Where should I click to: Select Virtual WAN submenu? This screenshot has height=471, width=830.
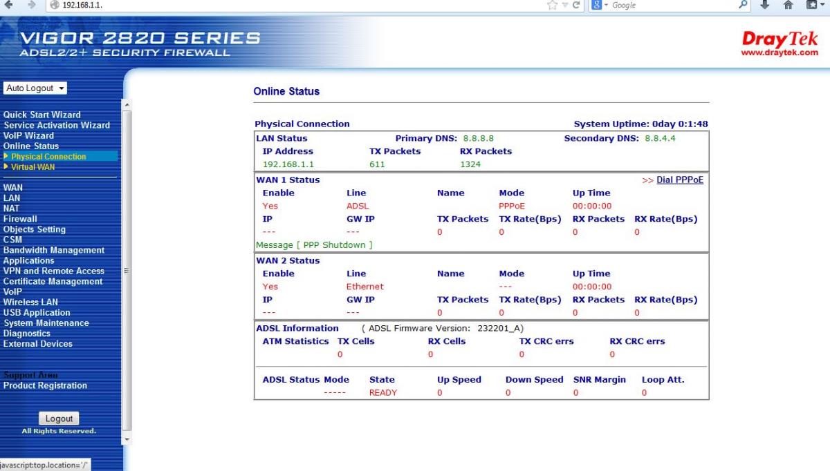click(33, 166)
